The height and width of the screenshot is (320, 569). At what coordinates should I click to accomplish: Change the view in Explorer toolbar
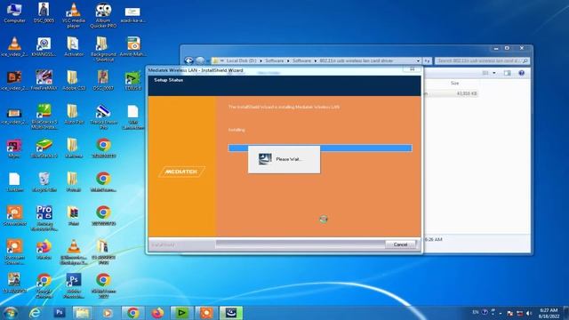[x=485, y=73]
